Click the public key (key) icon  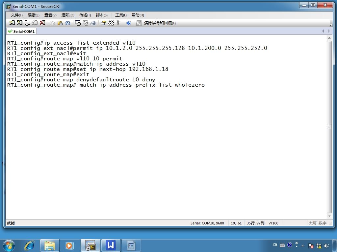118,23
